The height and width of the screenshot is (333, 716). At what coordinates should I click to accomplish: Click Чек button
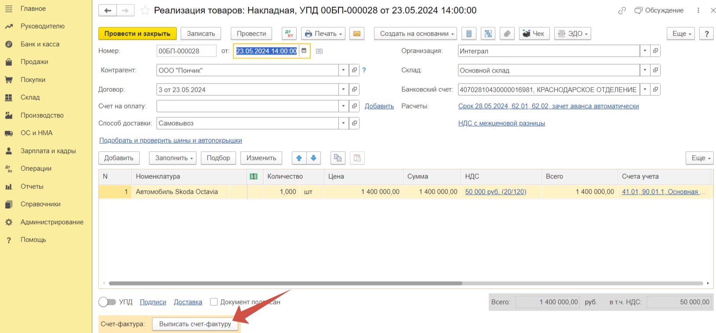coord(534,33)
